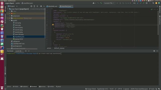161x90 pixels.
Task: Select the Local (6) terminal tab
Action: pos(18,51)
